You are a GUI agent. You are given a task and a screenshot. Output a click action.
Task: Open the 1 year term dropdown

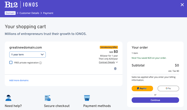pyautogui.click(x=27, y=55)
